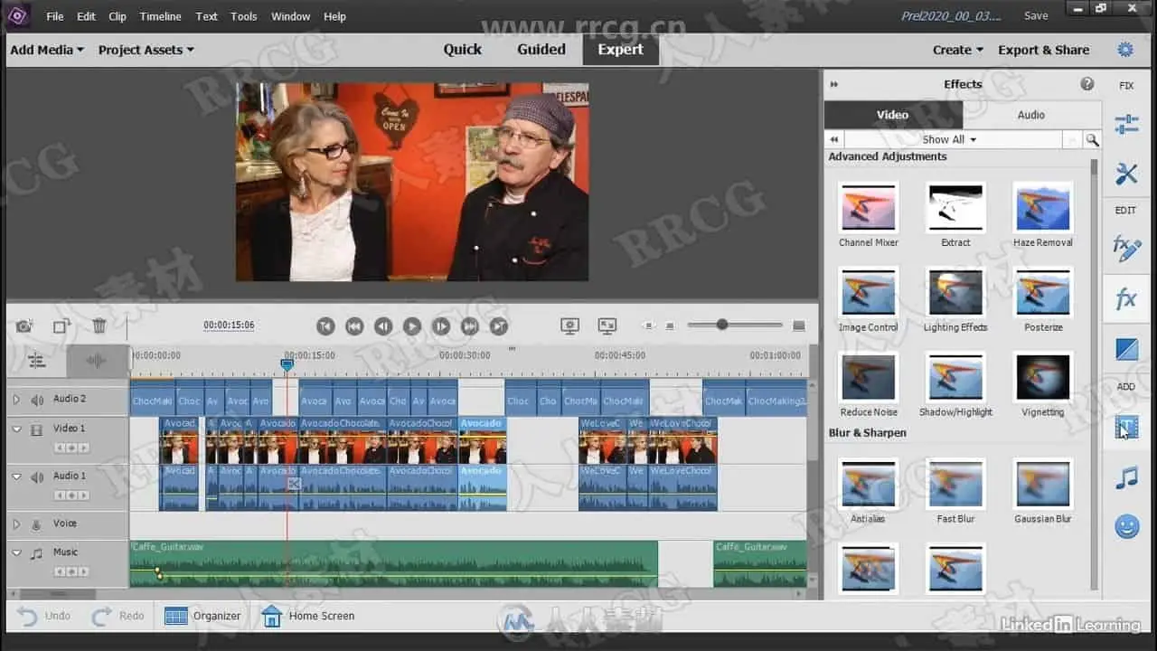Open the Add Media dropdown
The width and height of the screenshot is (1157, 651).
[x=46, y=50]
